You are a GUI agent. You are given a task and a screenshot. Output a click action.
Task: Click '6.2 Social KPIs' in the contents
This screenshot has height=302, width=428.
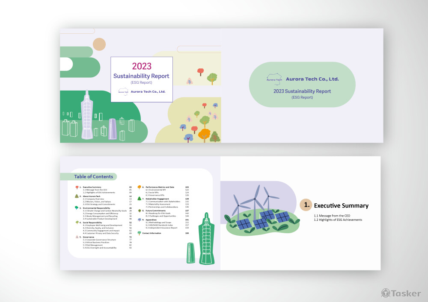pyautogui.click(x=152, y=193)
